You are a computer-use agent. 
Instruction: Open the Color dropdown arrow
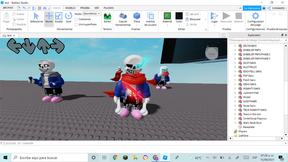[179, 25]
